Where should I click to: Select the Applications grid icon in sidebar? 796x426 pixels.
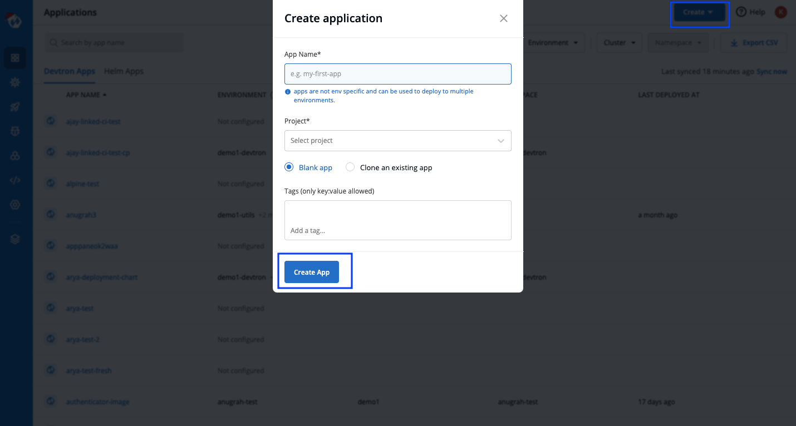coord(15,57)
